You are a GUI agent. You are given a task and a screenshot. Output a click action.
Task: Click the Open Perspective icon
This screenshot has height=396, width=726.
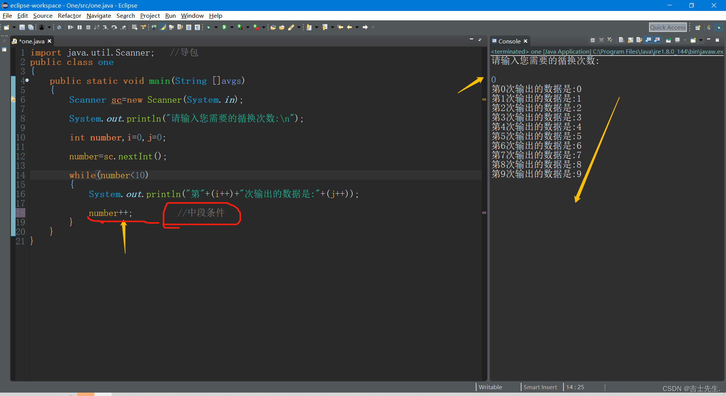coord(698,28)
